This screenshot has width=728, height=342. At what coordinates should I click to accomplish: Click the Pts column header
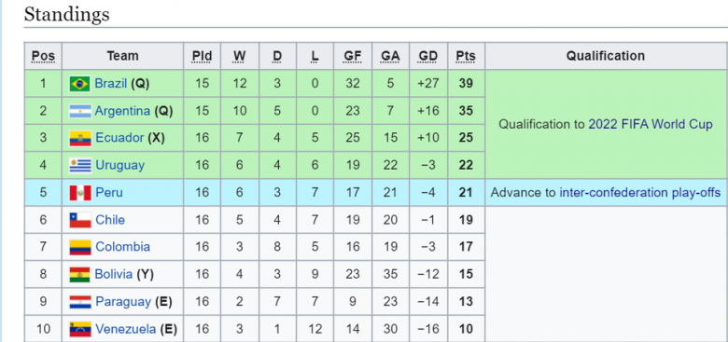(466, 56)
